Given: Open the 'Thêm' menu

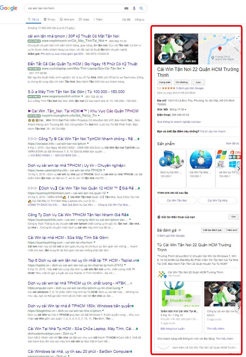Looking at the screenshot, I should coord(98,20).
